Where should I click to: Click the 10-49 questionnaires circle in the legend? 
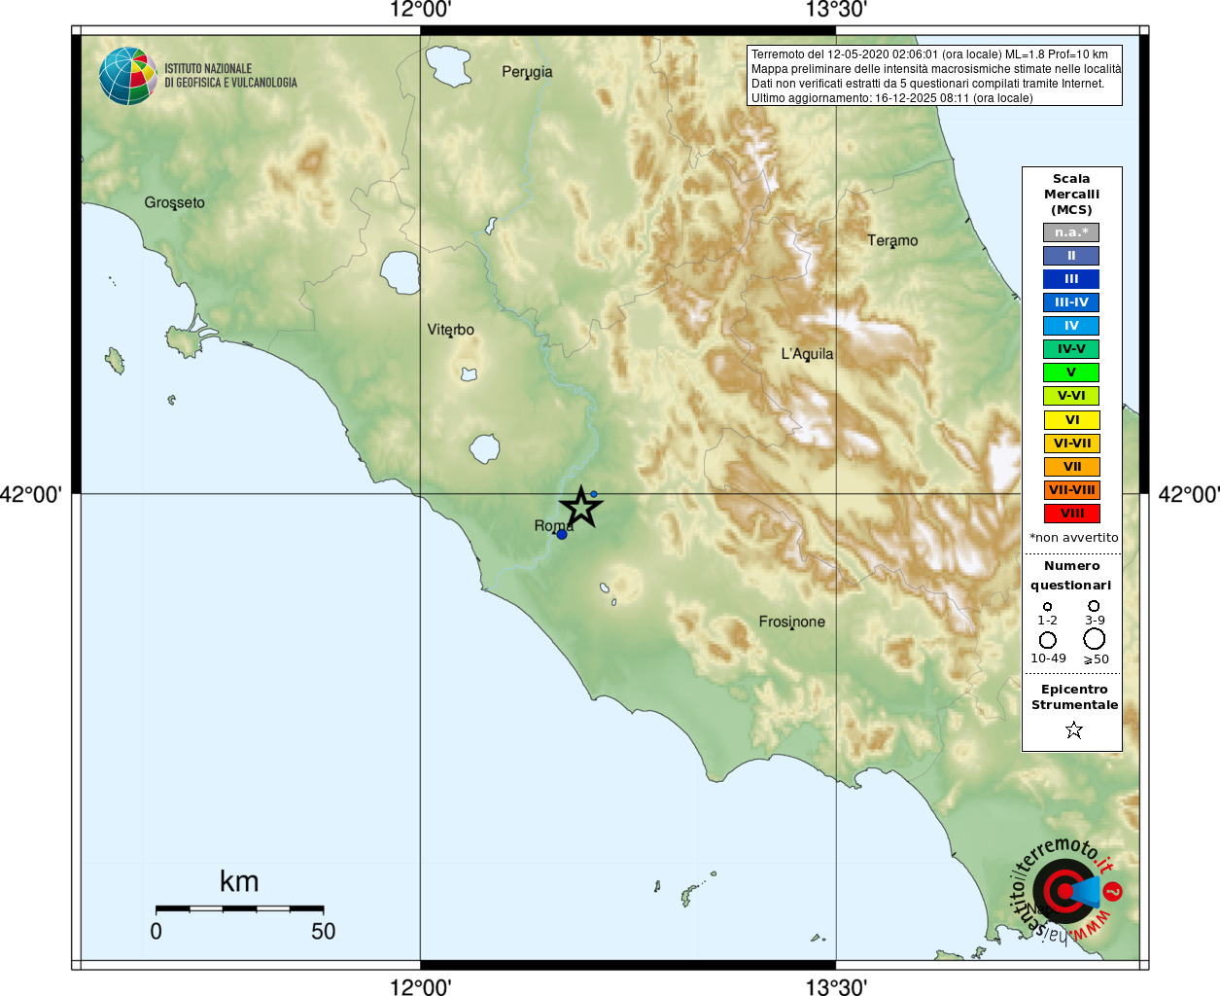click(1048, 640)
